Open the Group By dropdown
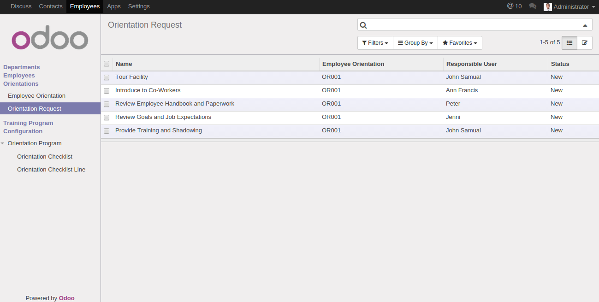Screen dimensions: 599x302 click(415, 43)
